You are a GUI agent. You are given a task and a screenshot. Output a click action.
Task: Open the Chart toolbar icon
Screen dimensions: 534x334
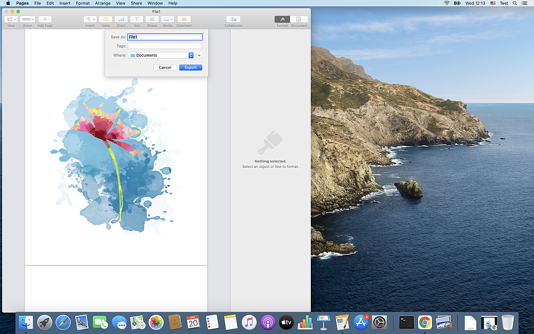coord(121,19)
